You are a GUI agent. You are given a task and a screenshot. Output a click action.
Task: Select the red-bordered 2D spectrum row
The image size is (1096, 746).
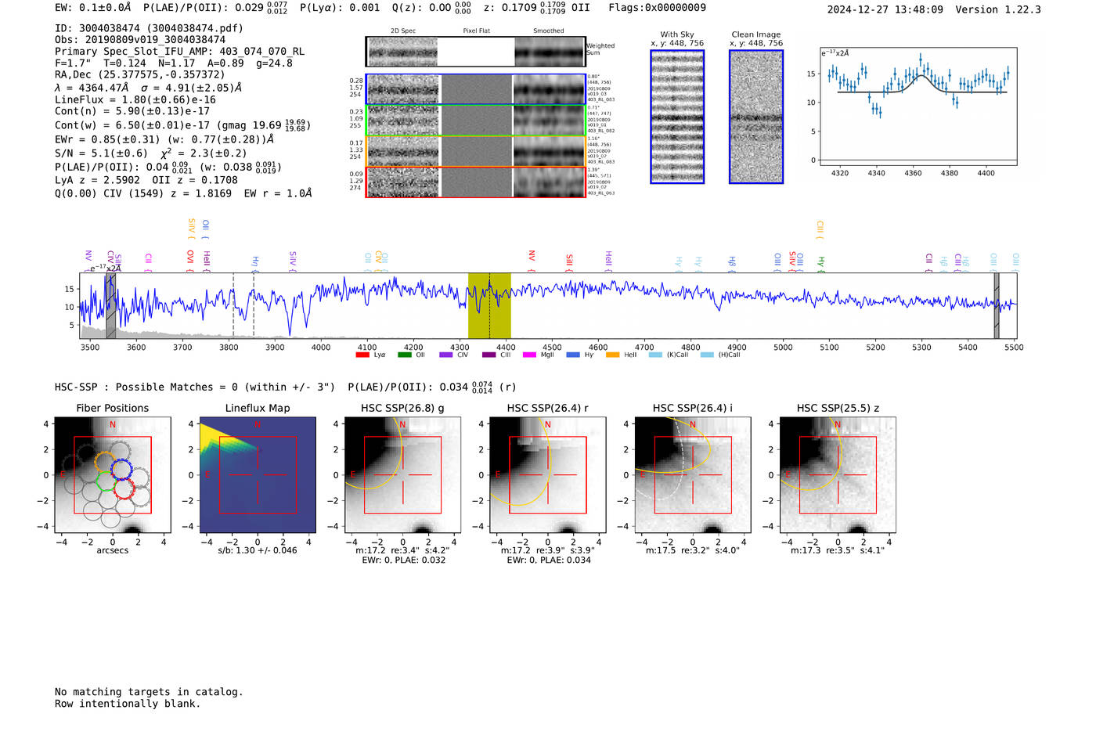coord(475,182)
